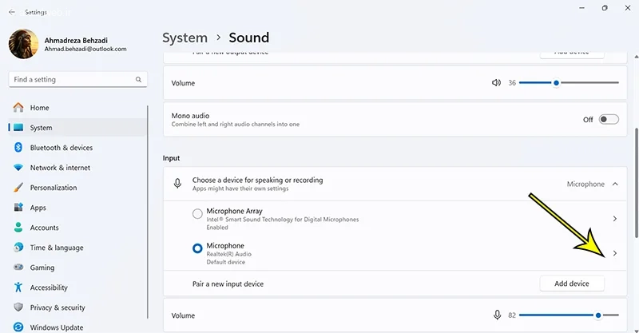Click the back arrow in Settings title bar

click(12, 13)
